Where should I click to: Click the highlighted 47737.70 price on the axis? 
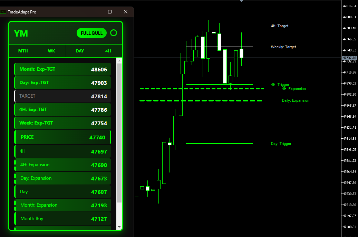(349, 58)
